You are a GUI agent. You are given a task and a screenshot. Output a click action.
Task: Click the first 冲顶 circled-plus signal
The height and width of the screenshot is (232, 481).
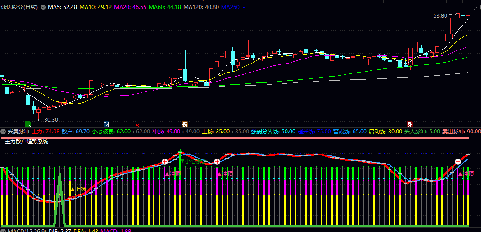[165, 161]
